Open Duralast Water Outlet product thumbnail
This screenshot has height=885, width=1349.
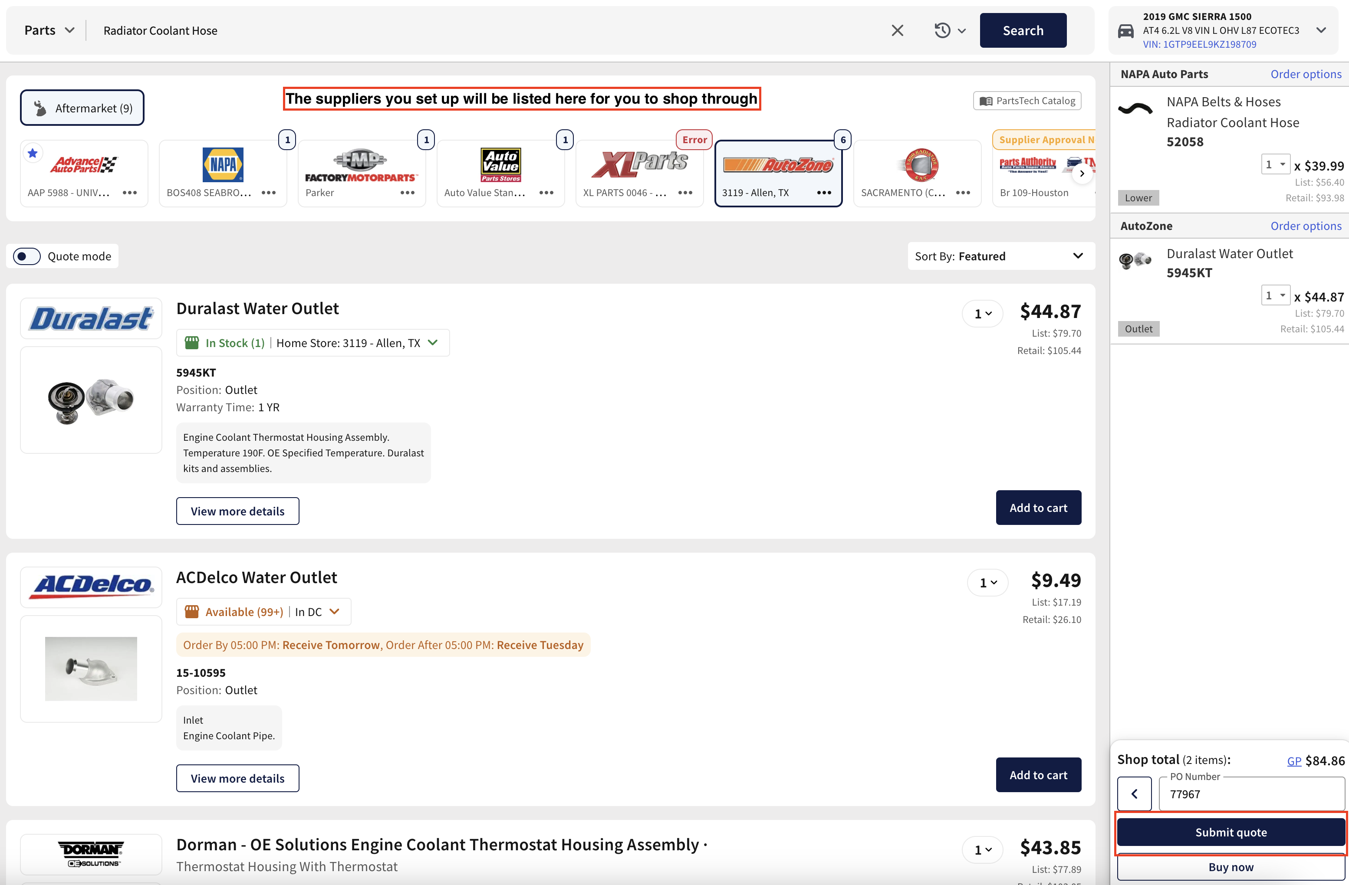[x=91, y=400]
